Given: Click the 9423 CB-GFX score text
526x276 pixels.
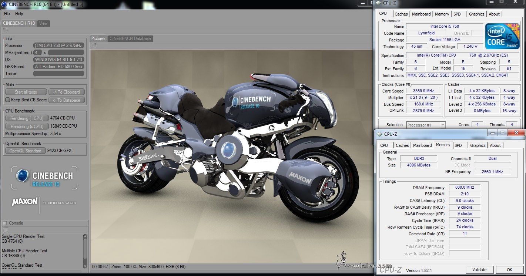Looking at the screenshot, I should click(60, 151).
